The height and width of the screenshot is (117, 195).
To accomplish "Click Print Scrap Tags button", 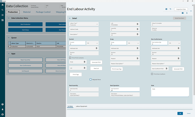I will pos(117,69).
